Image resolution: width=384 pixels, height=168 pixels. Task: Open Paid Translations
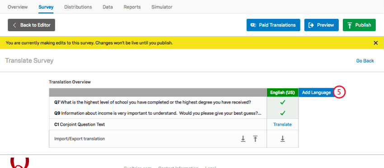click(x=273, y=25)
